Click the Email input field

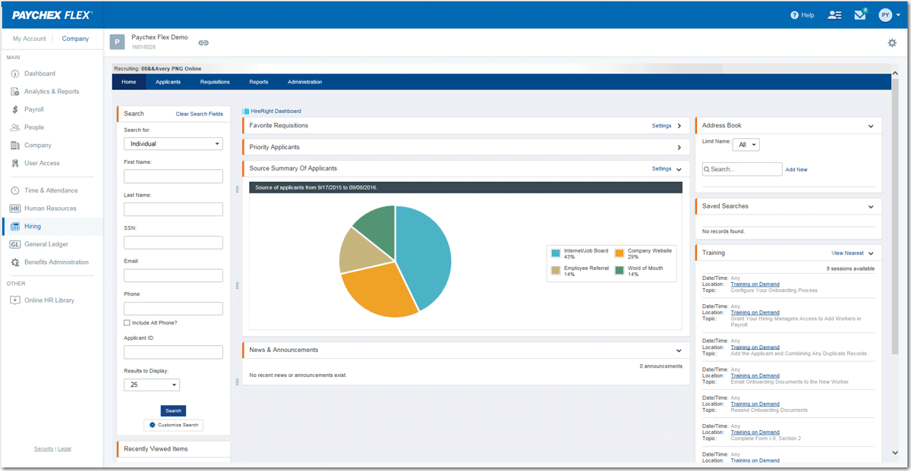[x=173, y=275]
